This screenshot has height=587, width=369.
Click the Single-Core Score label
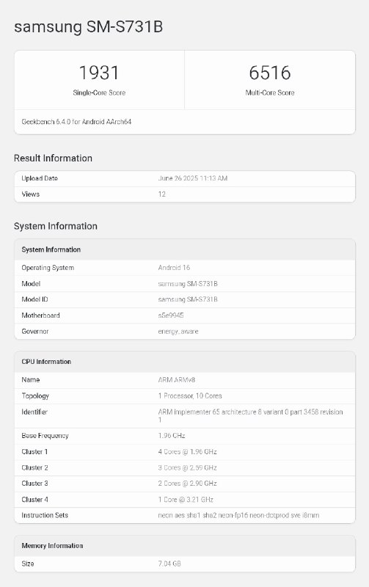(x=99, y=92)
